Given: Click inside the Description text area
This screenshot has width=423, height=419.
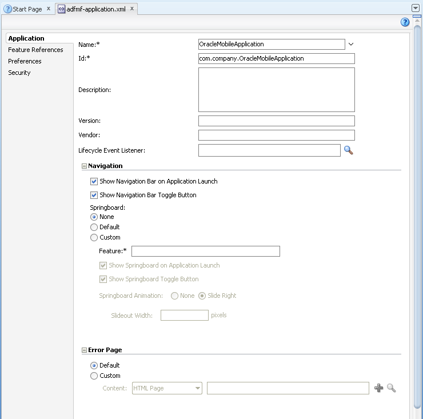Looking at the screenshot, I should (x=277, y=90).
